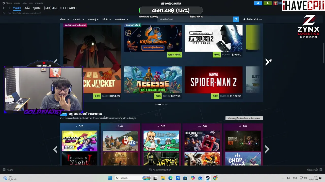
Task: Switch to the คลัง library tab
Action: pyautogui.click(x=27, y=8)
